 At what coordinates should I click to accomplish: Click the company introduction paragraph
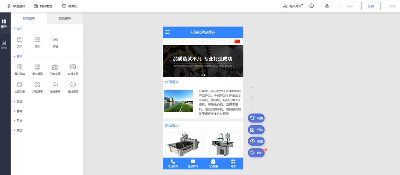pos(220,103)
